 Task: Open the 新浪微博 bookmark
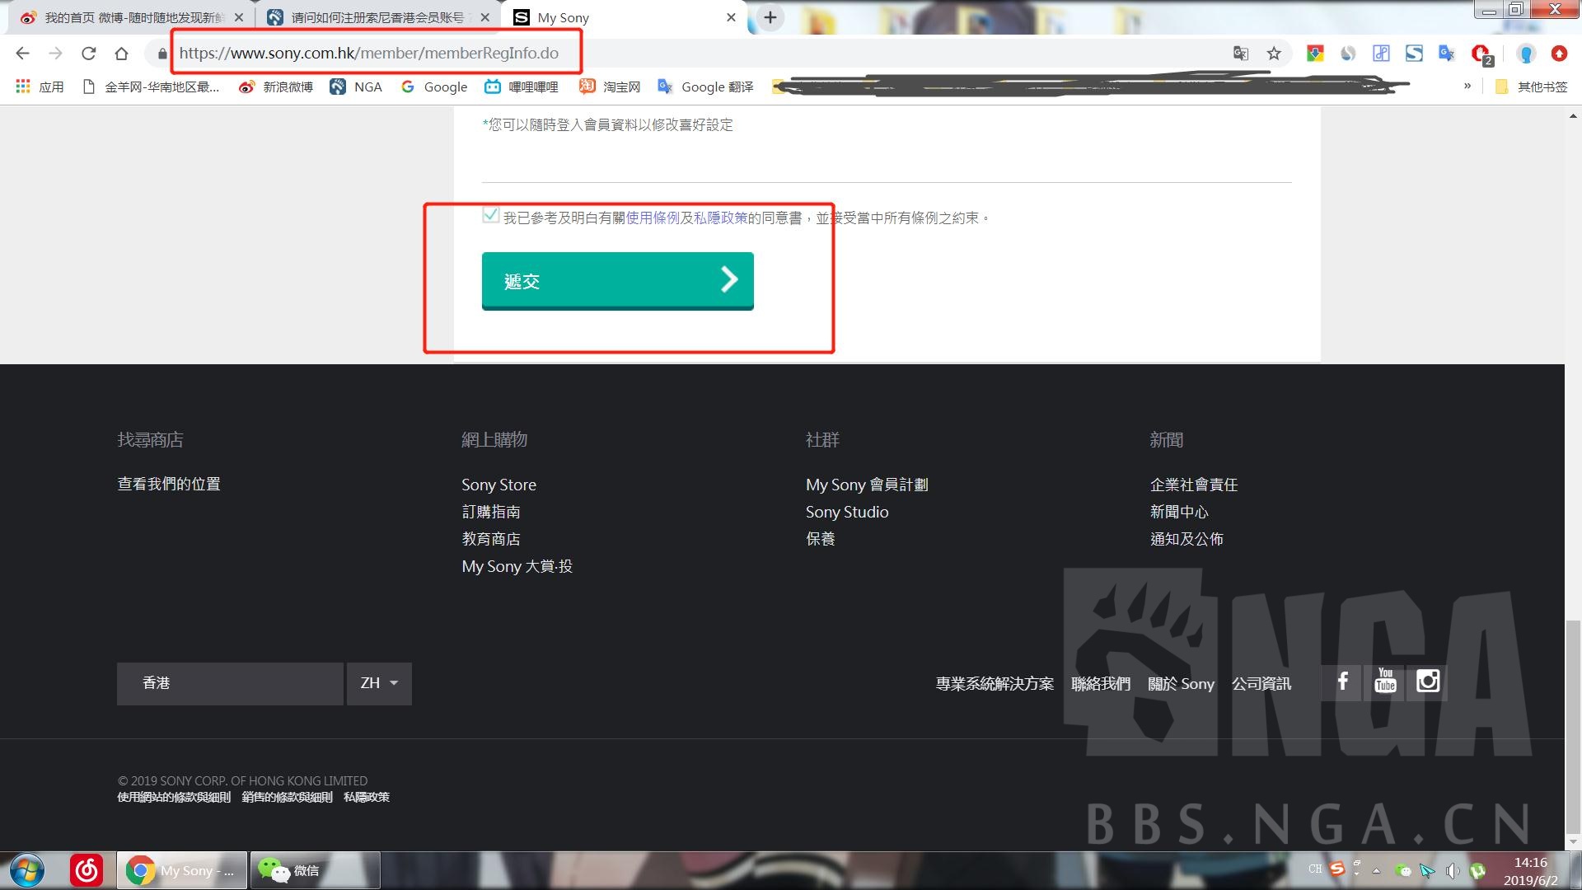pos(274,86)
